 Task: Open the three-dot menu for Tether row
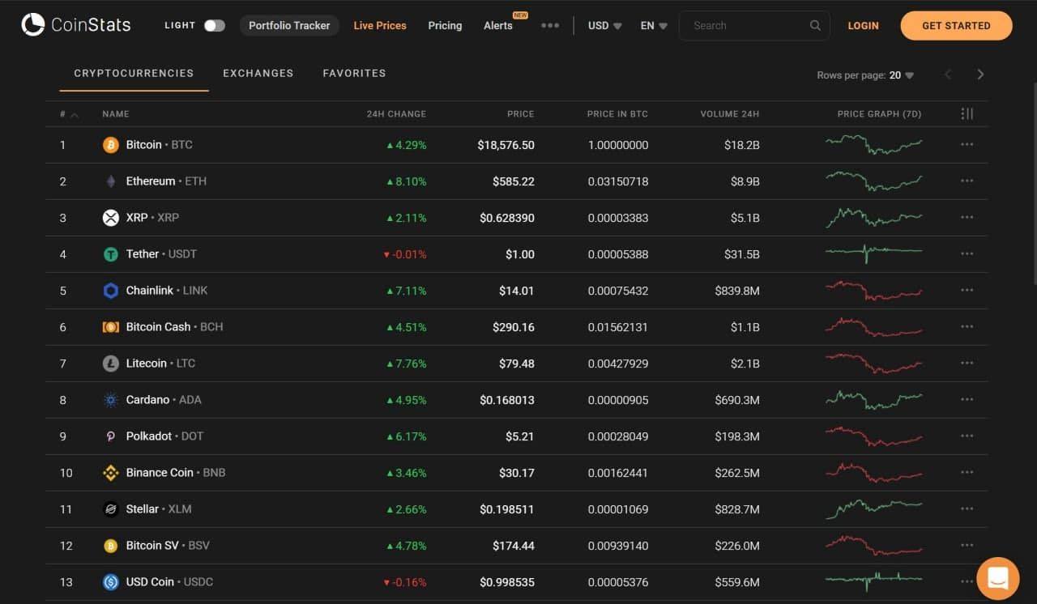(967, 254)
